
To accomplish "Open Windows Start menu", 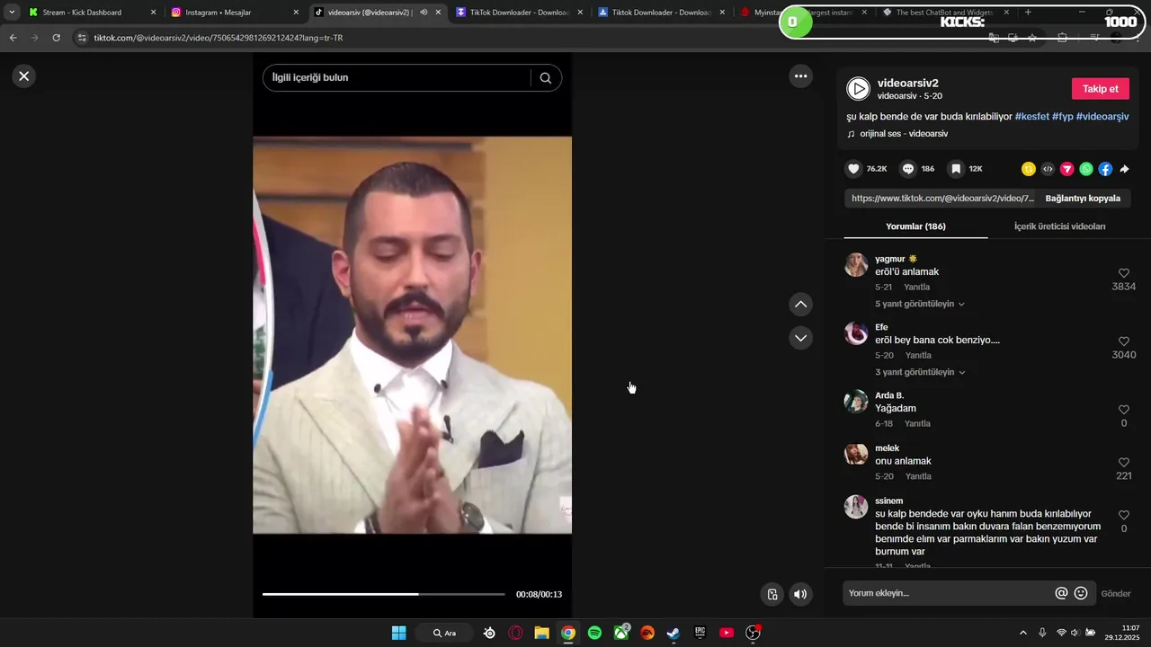I will 398,633.
